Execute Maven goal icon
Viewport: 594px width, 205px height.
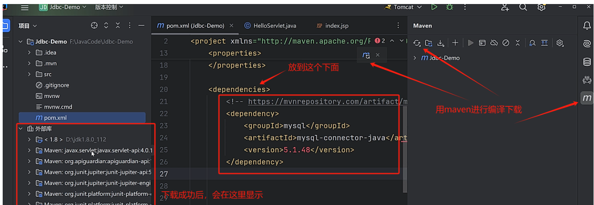pyautogui.click(x=482, y=43)
